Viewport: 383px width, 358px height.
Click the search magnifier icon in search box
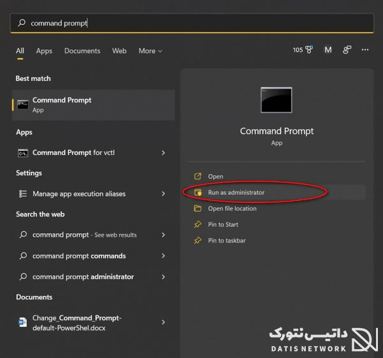(22, 23)
